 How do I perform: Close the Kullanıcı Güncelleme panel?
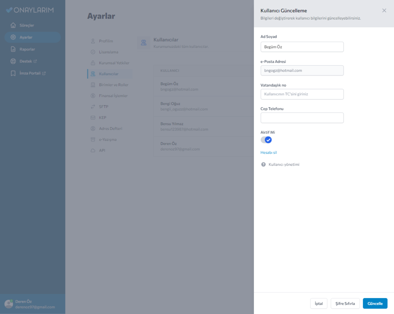(384, 10)
